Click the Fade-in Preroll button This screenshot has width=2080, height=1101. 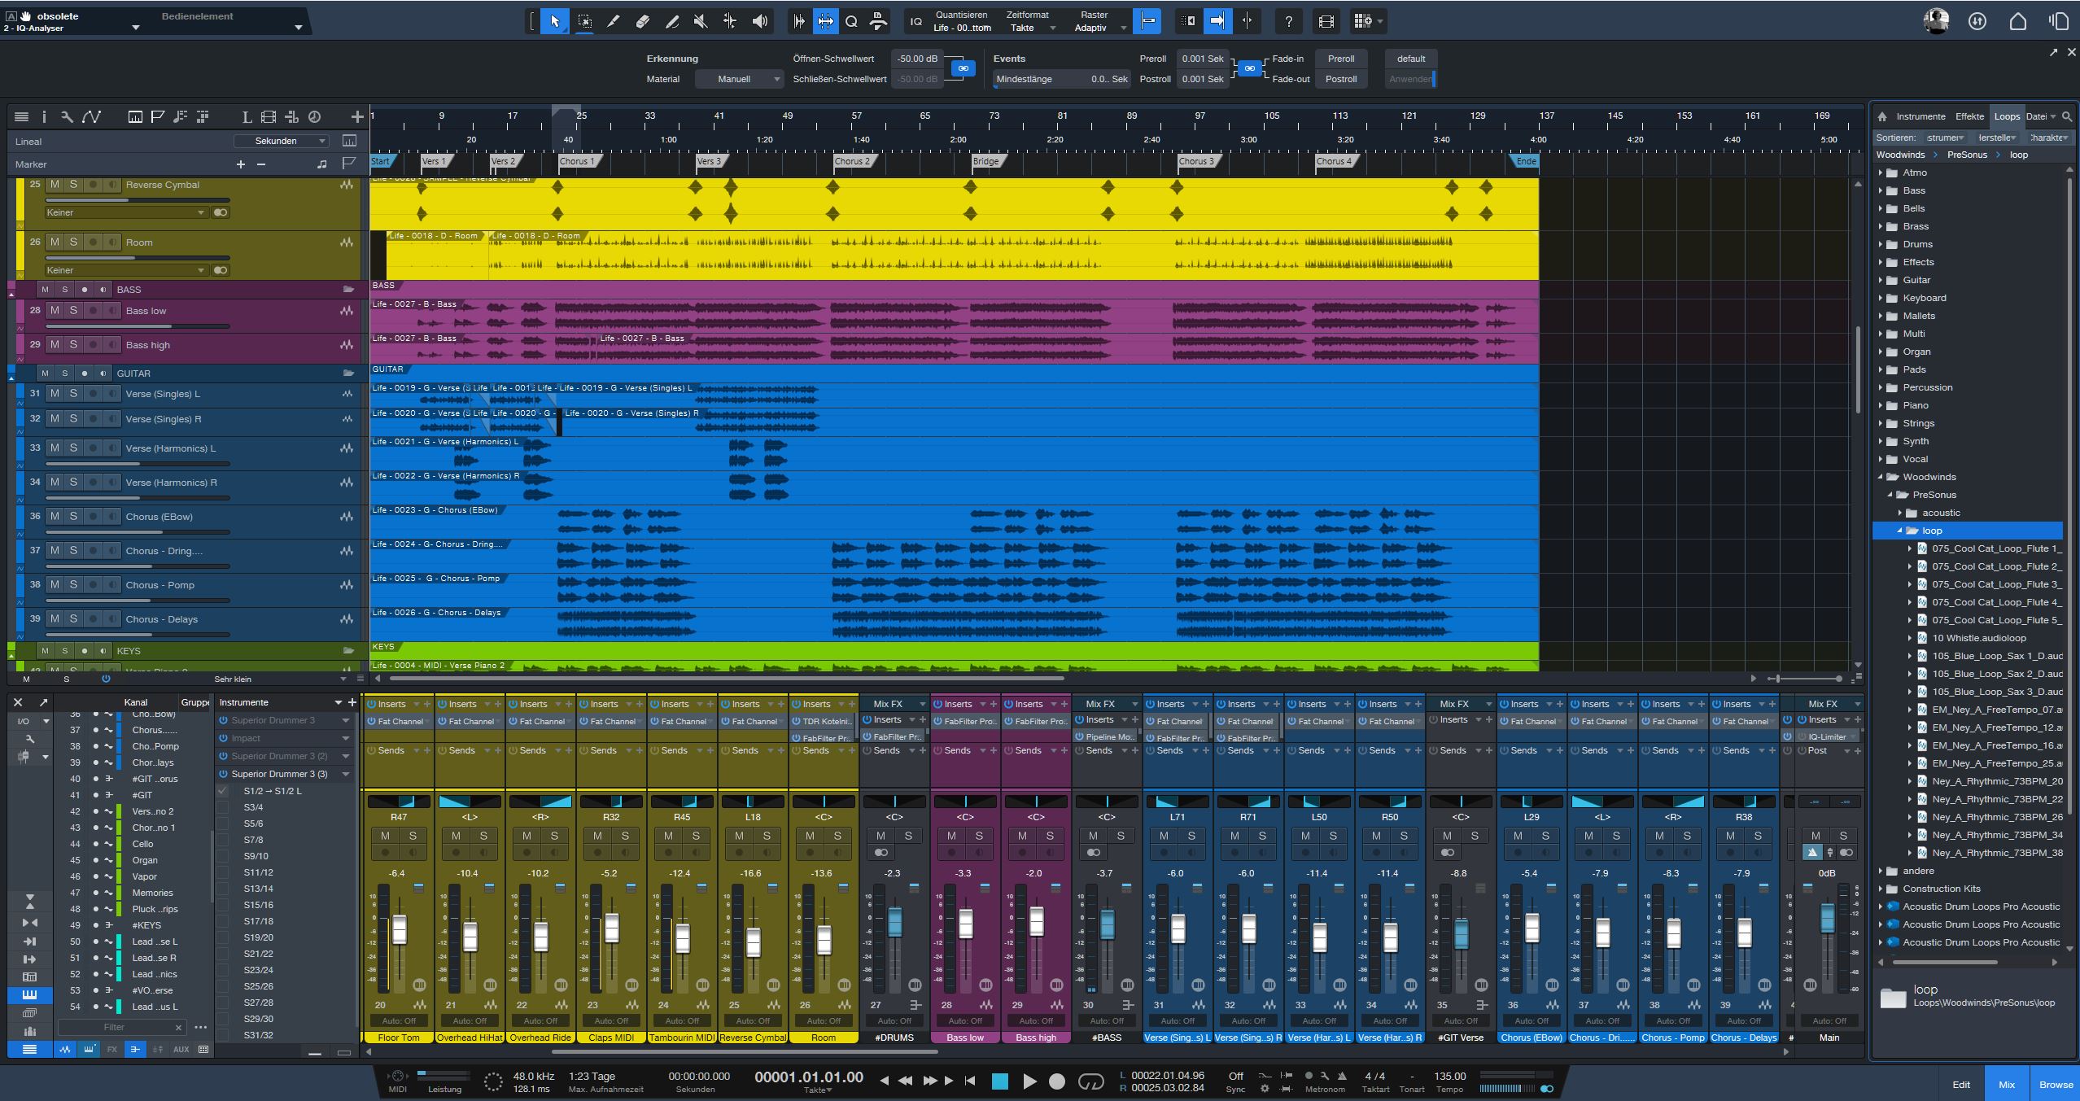tap(1341, 59)
